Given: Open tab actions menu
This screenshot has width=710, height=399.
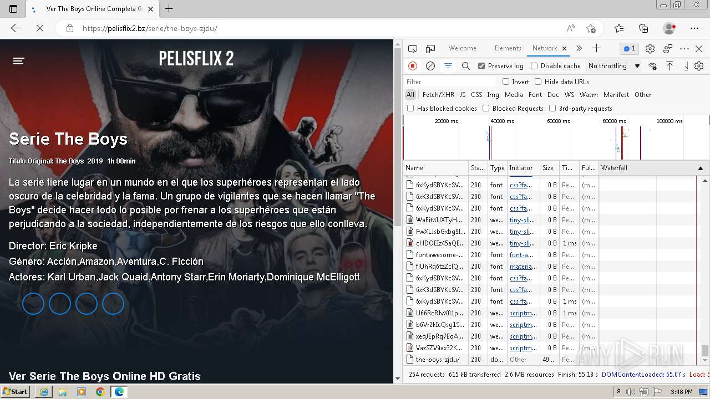Looking at the screenshot, I should 13,9.
